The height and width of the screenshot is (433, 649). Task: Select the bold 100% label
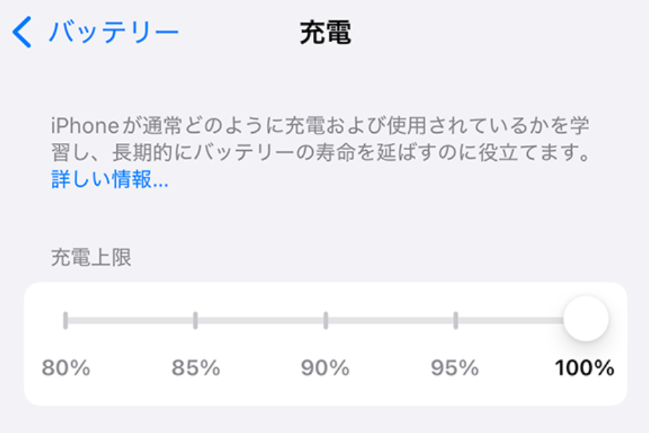[x=584, y=368]
